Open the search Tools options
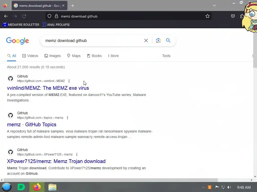This screenshot has height=192, width=257. 166,56
